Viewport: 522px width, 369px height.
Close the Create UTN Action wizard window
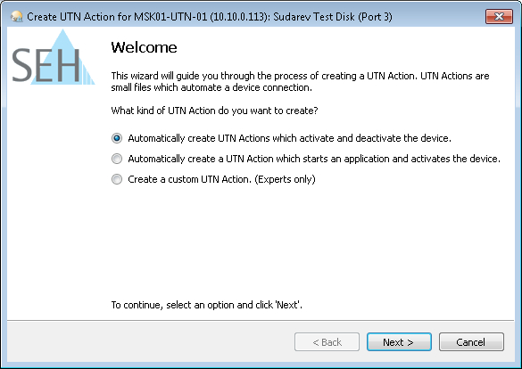499,16
